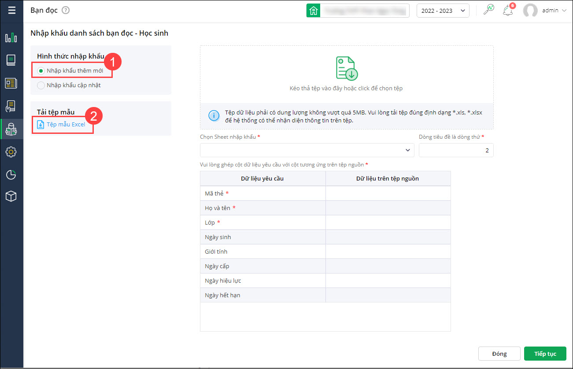Open the Chọn Sheet nhập khẩu dropdown
Image resolution: width=573 pixels, height=369 pixels.
click(307, 150)
